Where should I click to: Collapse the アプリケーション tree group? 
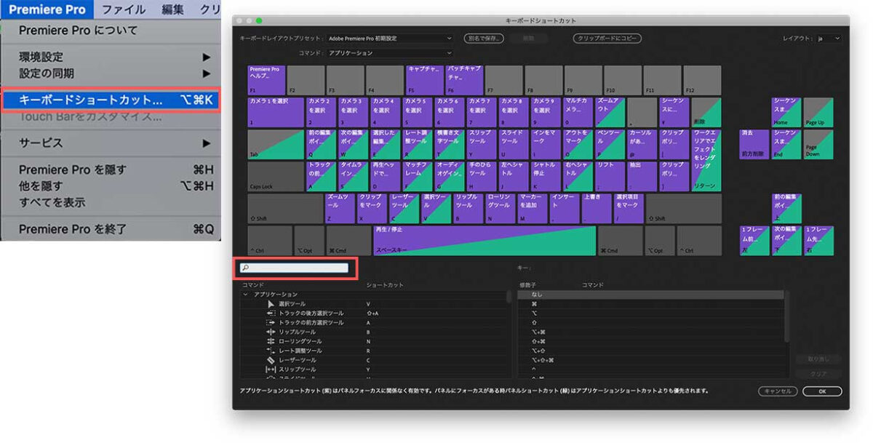pyautogui.click(x=245, y=295)
